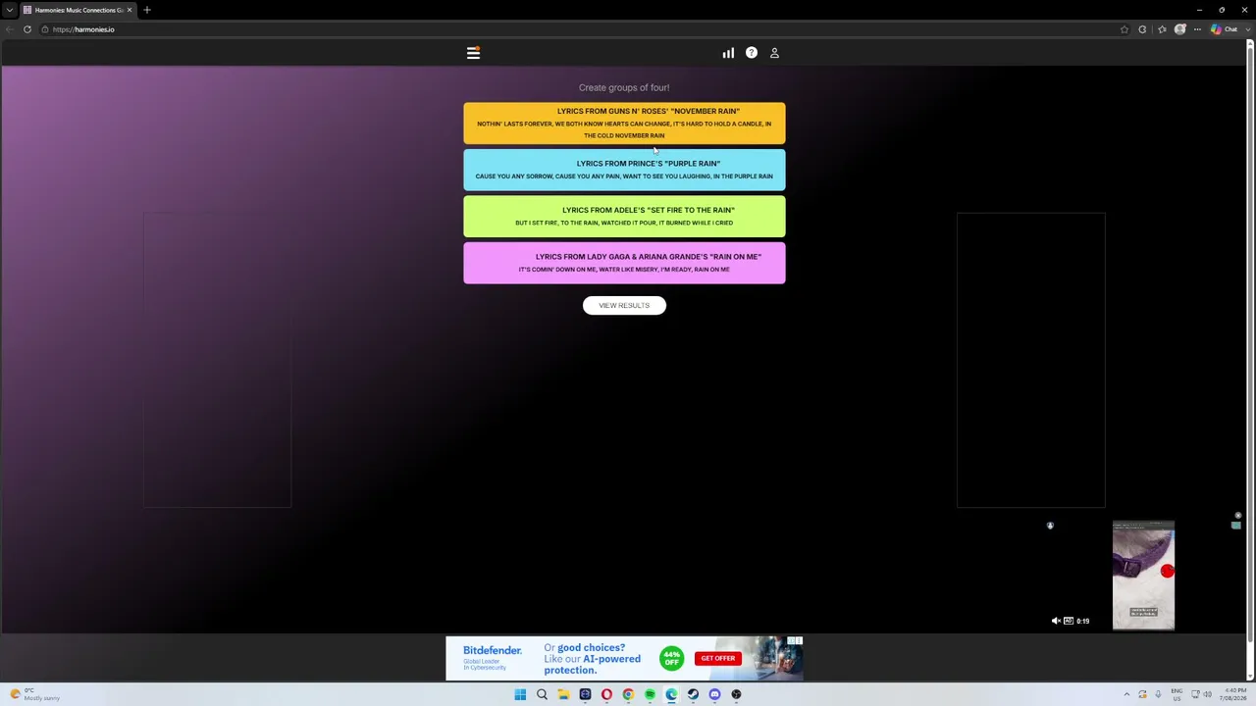Click the 0:19 video ad timer
The image size is (1256, 706).
pyautogui.click(x=1082, y=621)
